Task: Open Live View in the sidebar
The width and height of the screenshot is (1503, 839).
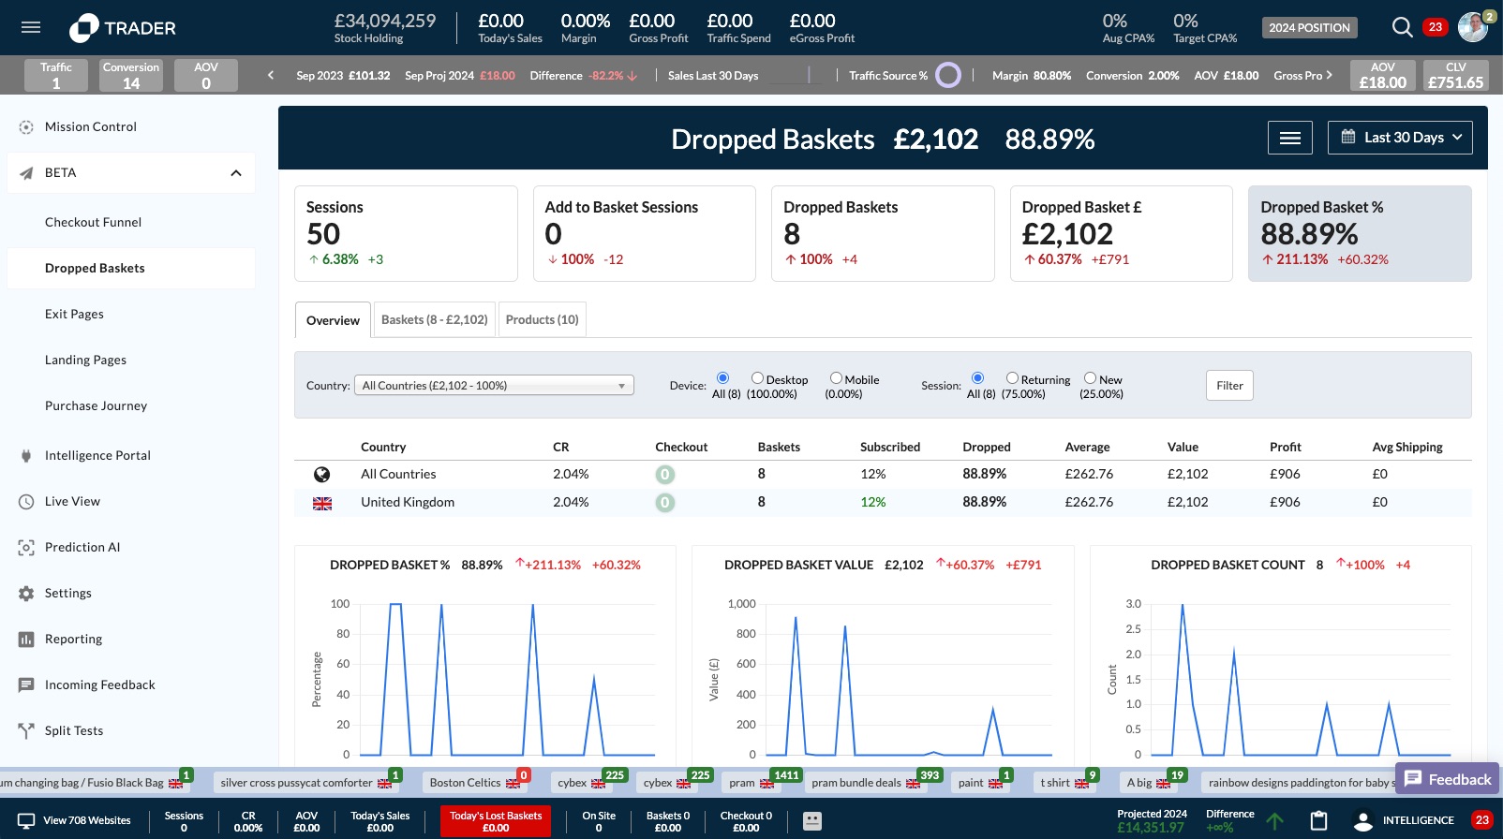Action: click(72, 501)
